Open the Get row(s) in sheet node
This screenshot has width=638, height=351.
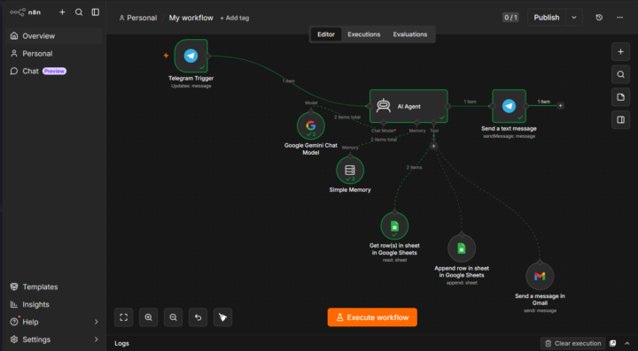pyautogui.click(x=394, y=225)
